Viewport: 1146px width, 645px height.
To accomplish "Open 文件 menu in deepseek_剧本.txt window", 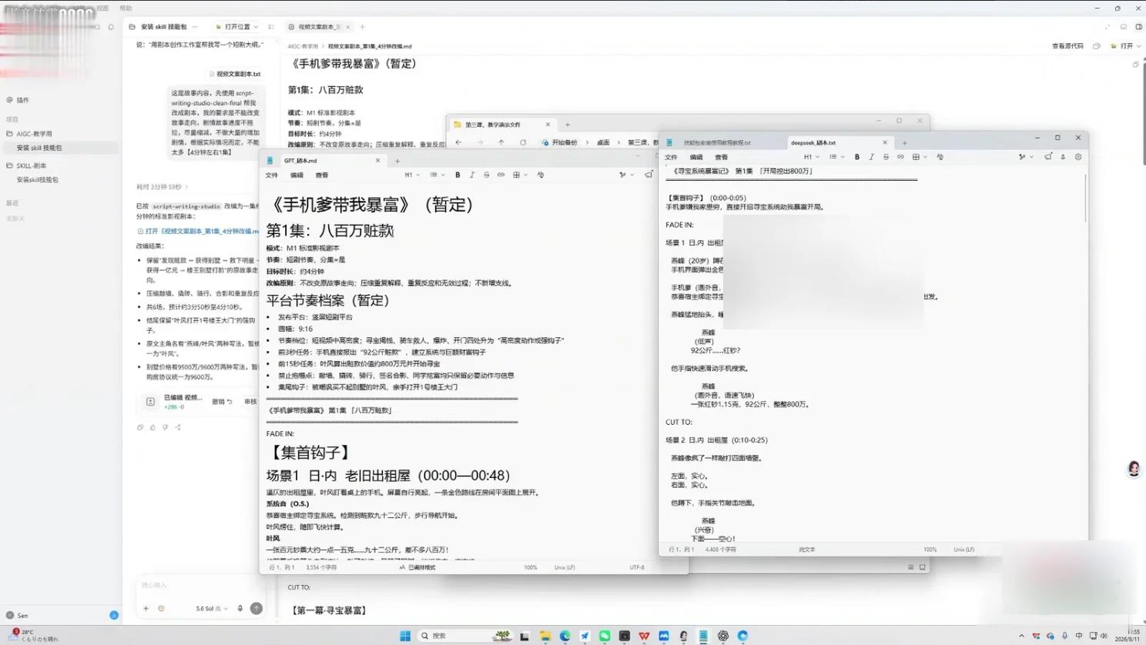I will click(672, 157).
